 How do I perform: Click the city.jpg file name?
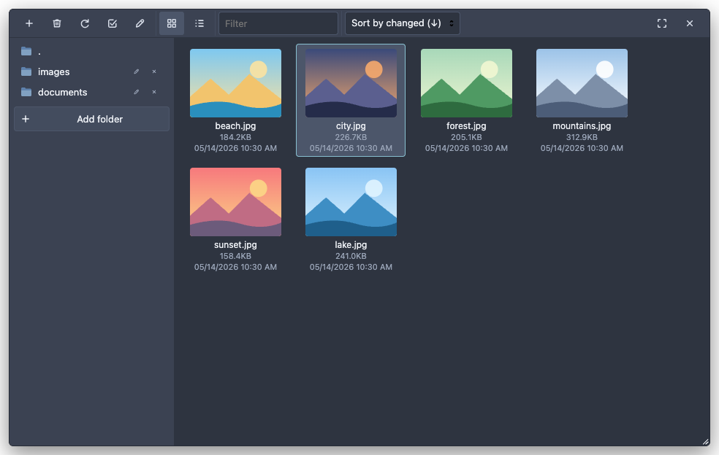coord(351,126)
